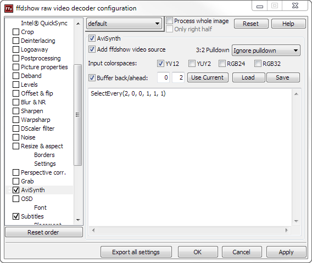Toggle the Levels checkbox

point(16,85)
